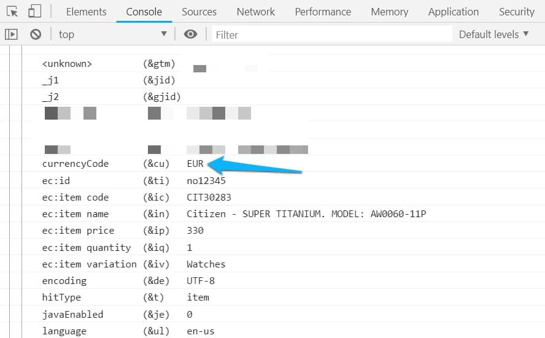Click the (&gjid) parameter text
The height and width of the screenshot is (338, 545).
161,97
